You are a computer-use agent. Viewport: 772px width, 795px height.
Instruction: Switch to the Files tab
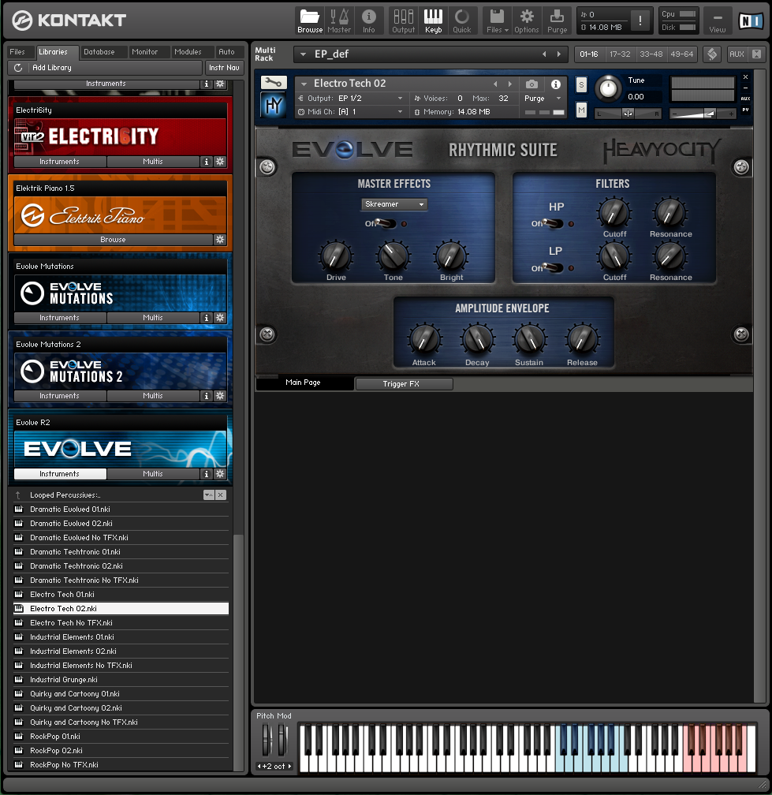(x=17, y=52)
